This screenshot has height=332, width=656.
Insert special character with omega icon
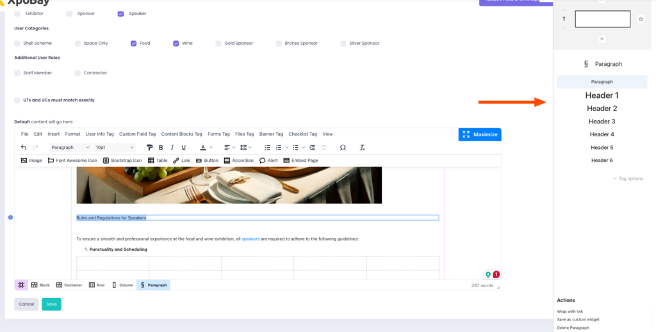[343, 147]
